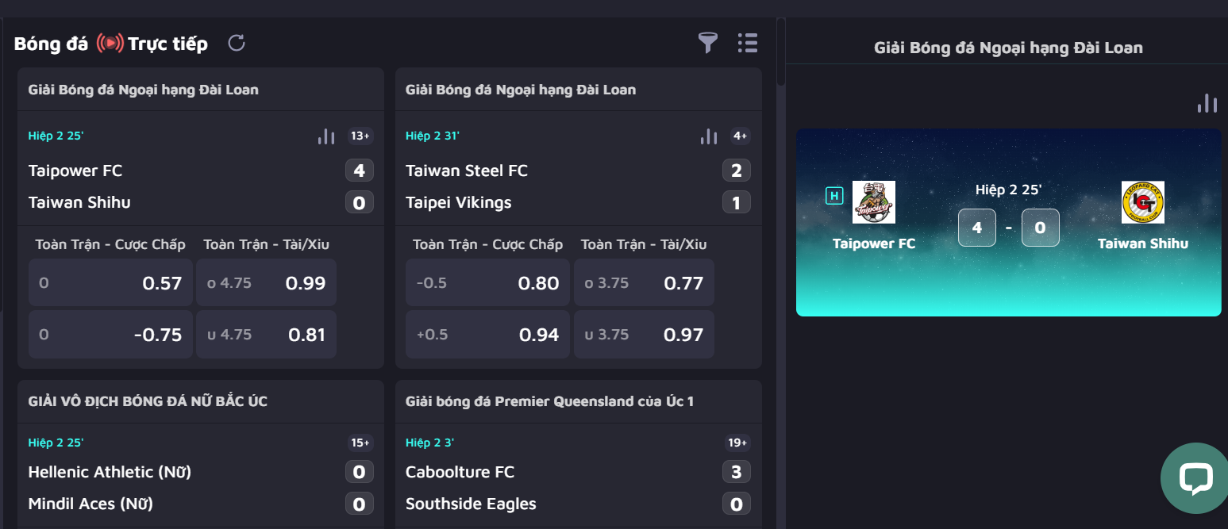Pick under 3.75 odds 0.97
Screen dimensions: 1228x529
(644, 335)
